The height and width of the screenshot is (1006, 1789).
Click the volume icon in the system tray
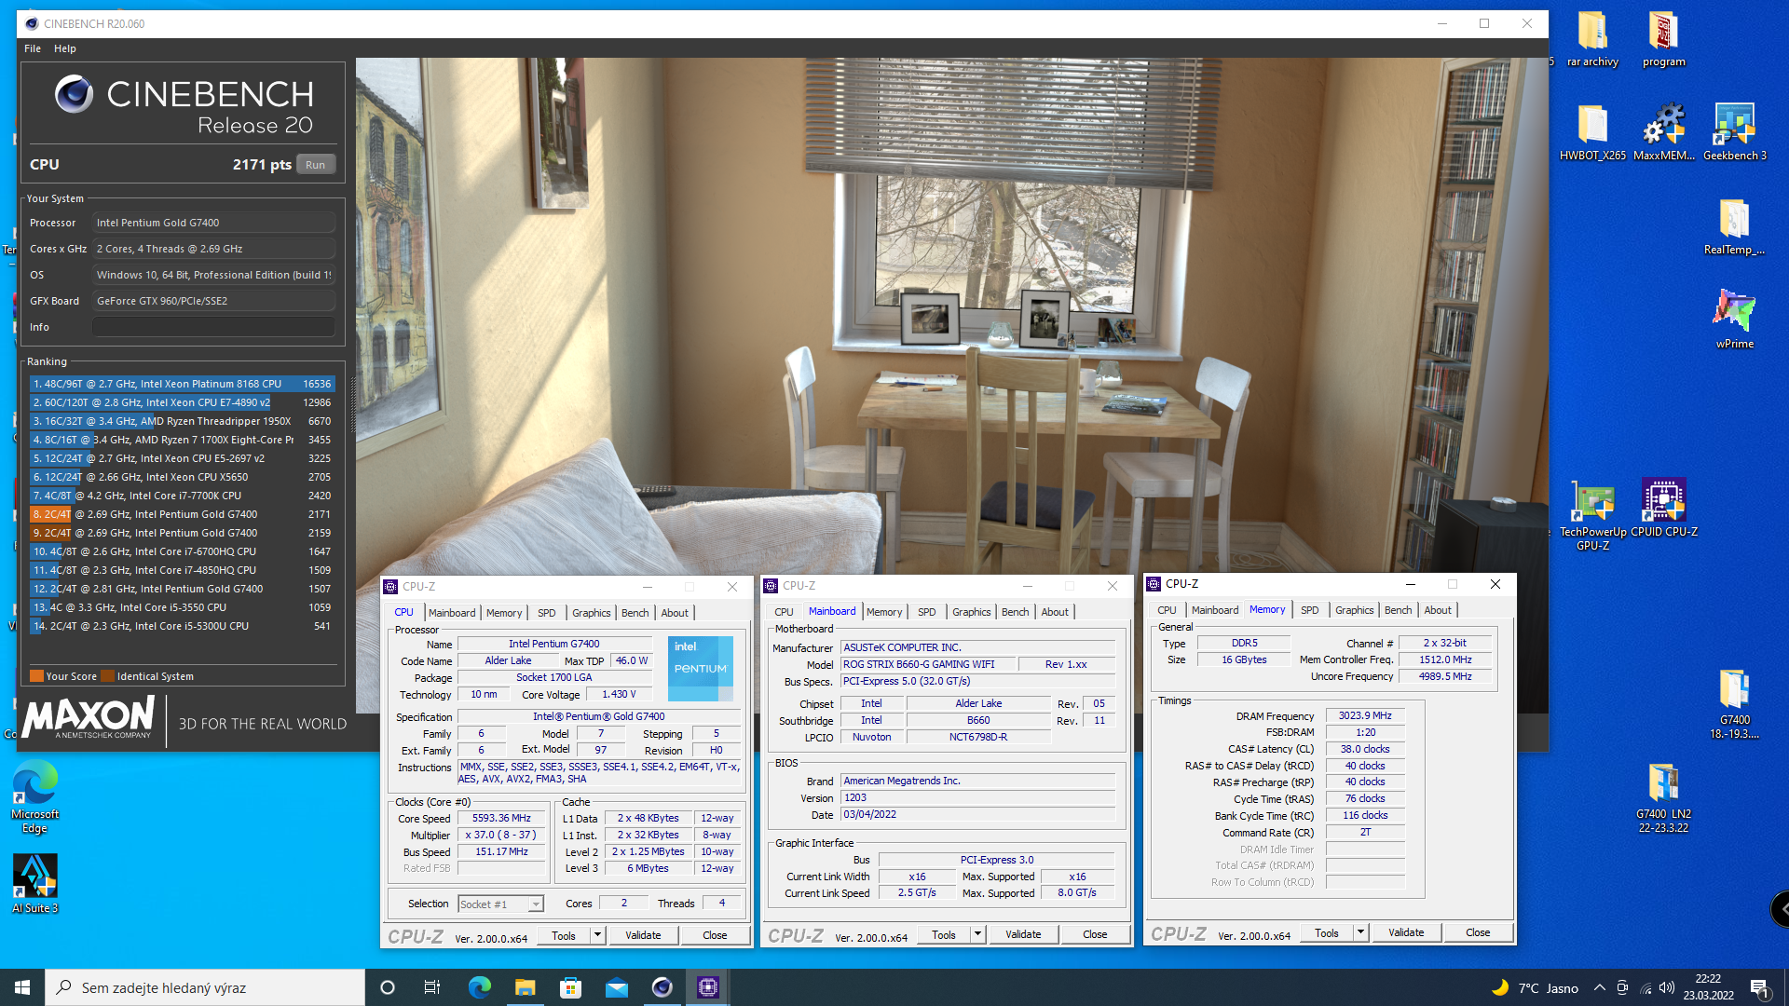click(x=1667, y=987)
